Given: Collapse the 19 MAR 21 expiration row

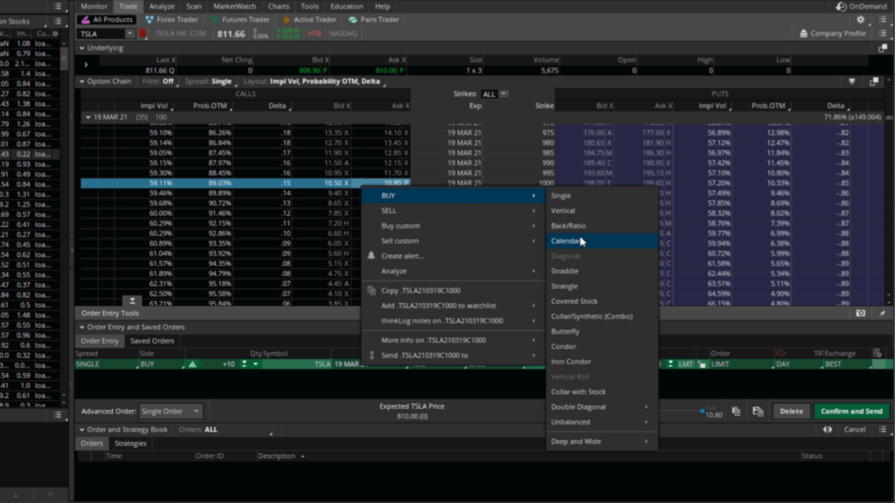Looking at the screenshot, I should click(88, 117).
